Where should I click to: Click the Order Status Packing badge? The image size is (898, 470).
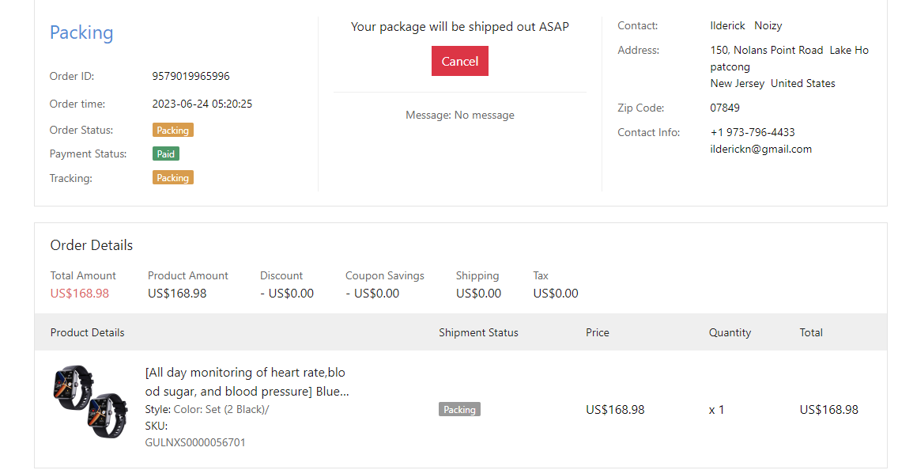pos(172,130)
